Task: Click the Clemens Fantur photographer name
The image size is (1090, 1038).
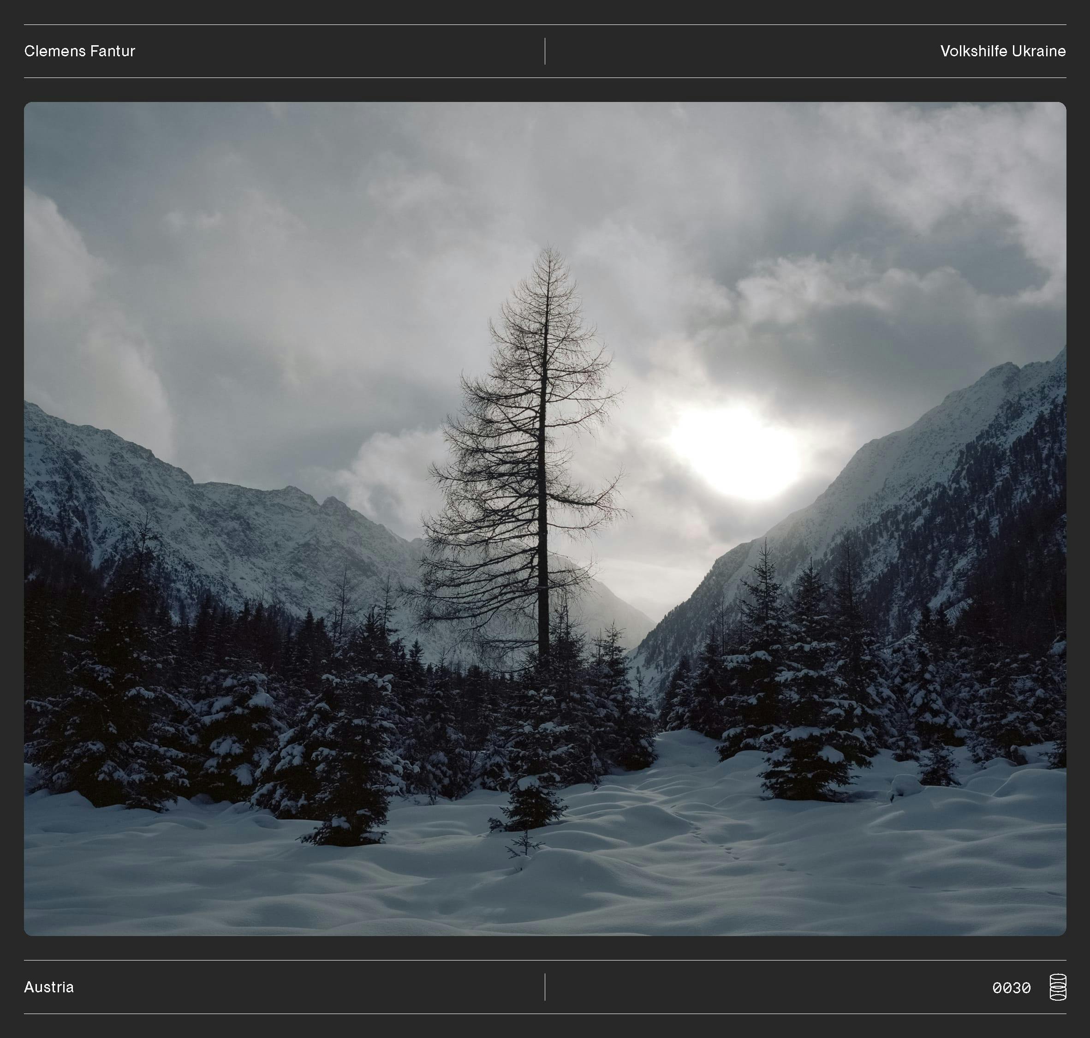Action: 80,51
